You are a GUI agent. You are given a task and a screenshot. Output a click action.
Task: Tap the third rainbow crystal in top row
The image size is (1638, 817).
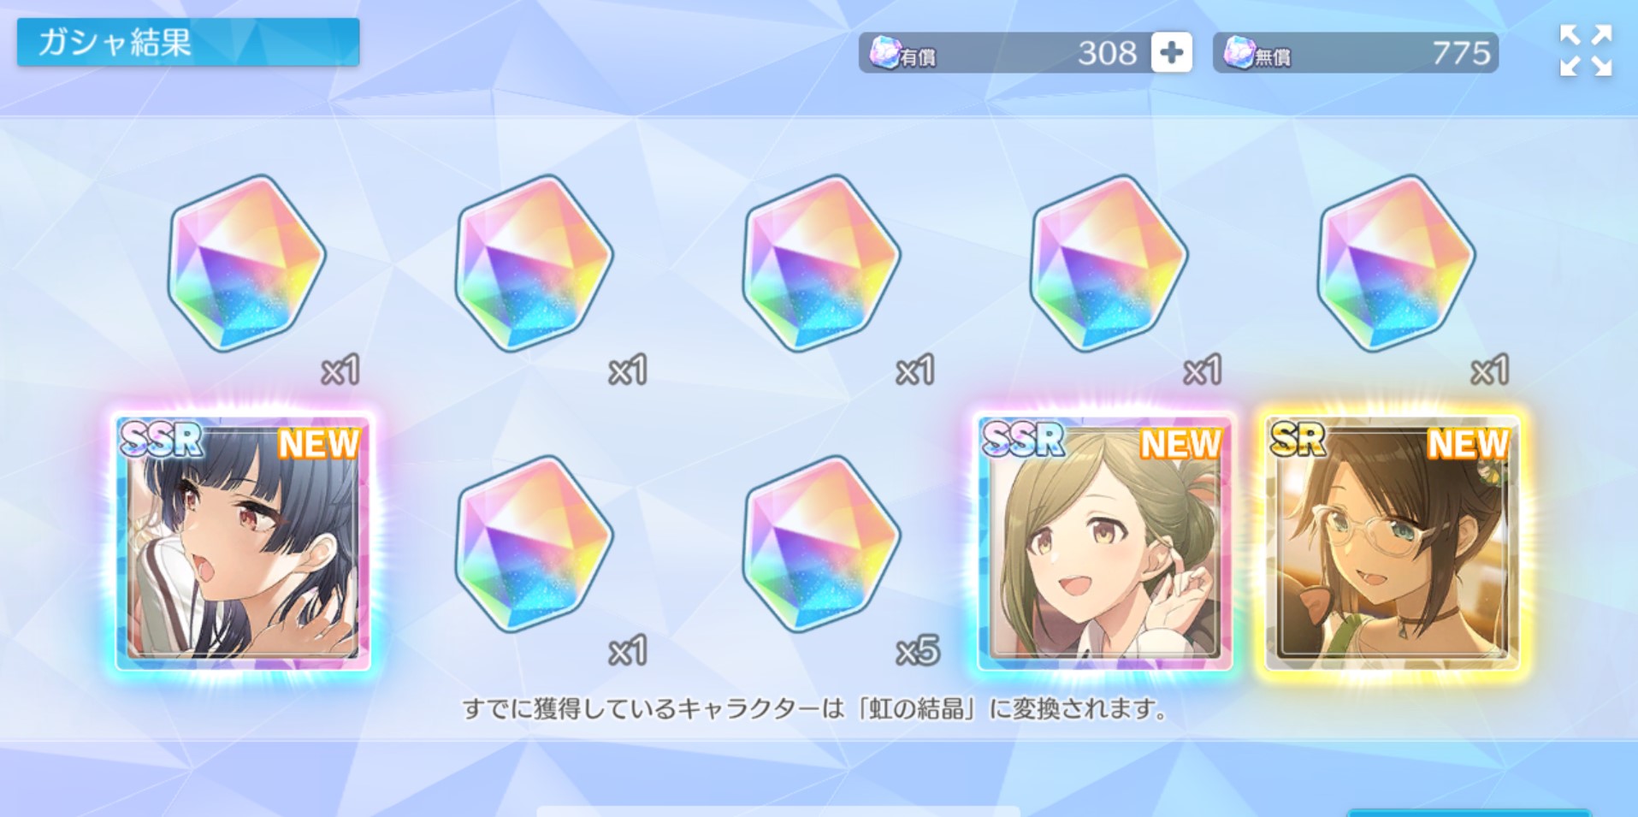pyautogui.click(x=822, y=263)
